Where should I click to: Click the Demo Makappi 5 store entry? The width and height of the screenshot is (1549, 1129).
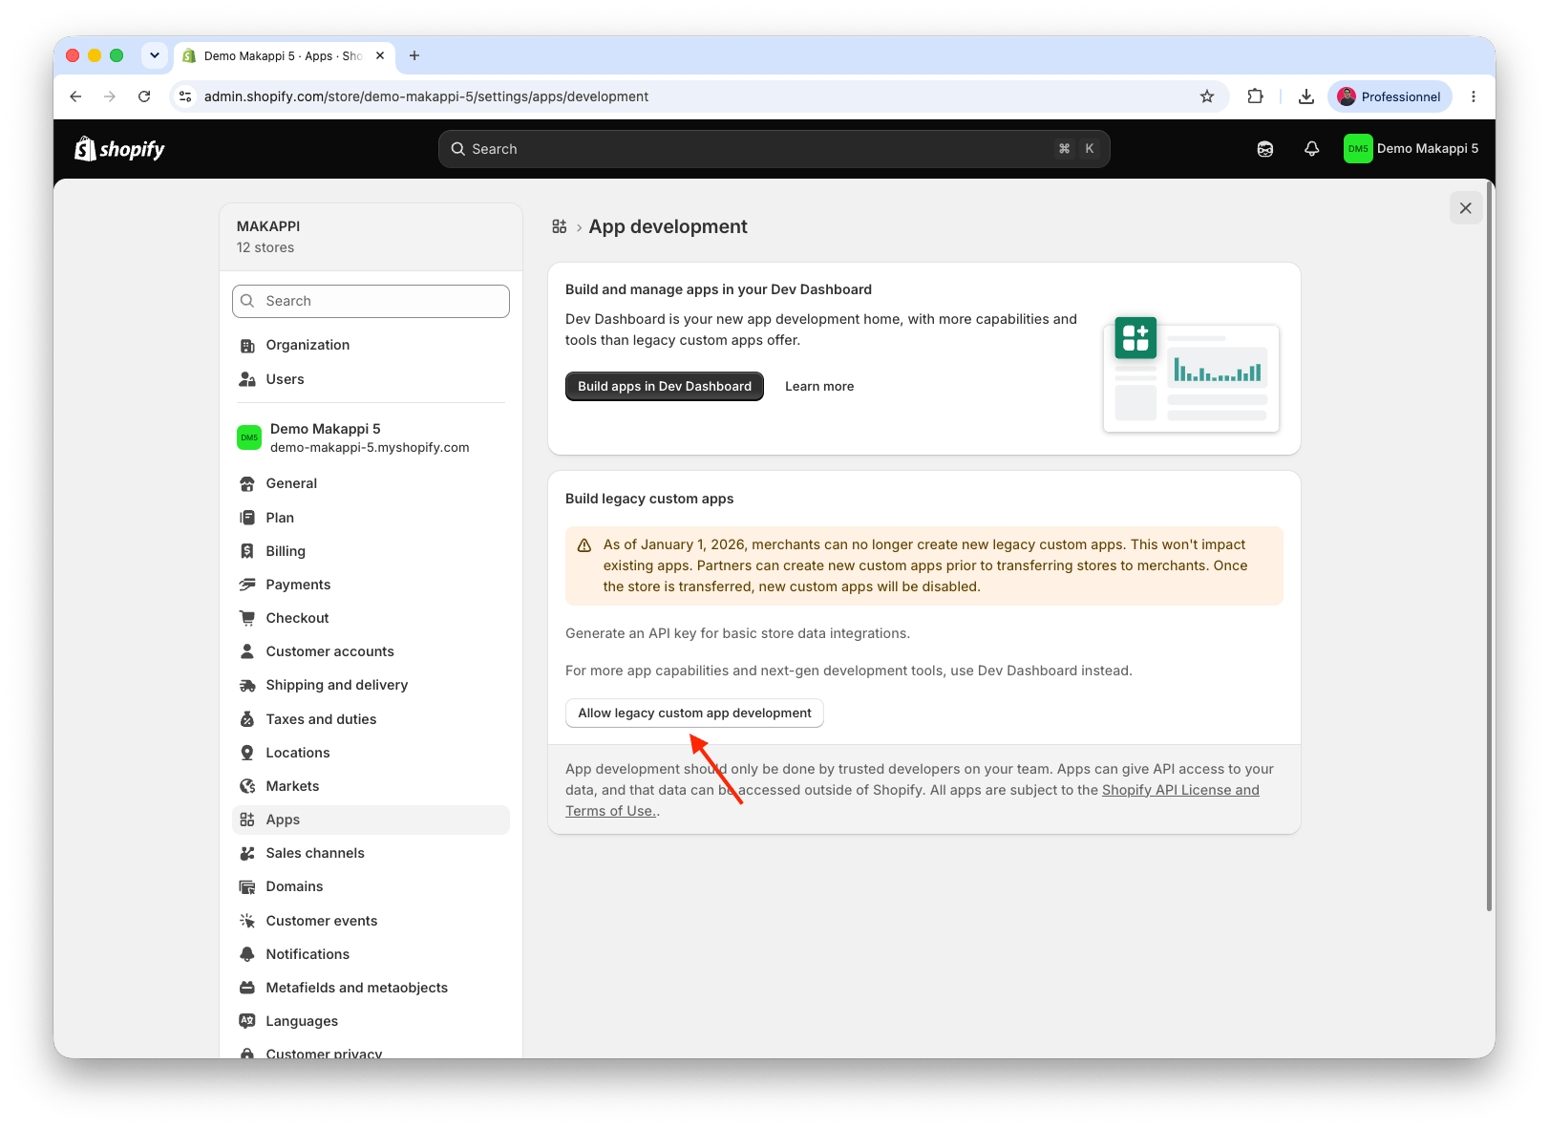(x=371, y=437)
